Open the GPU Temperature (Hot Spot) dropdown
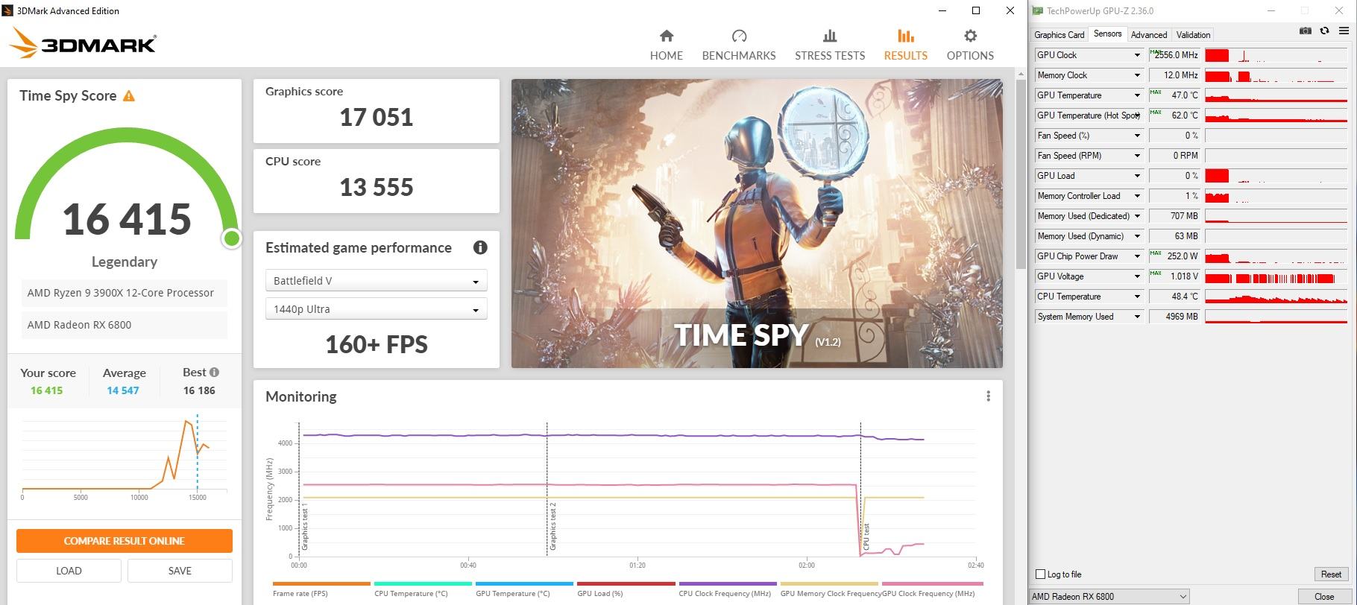1357x605 pixels. 1137,115
